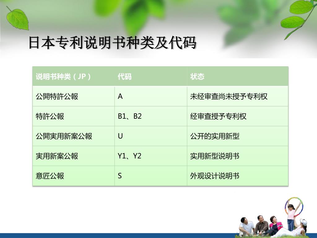Click the cell 公開実用新案公報
The height and width of the screenshot is (238, 317).
[74, 136]
